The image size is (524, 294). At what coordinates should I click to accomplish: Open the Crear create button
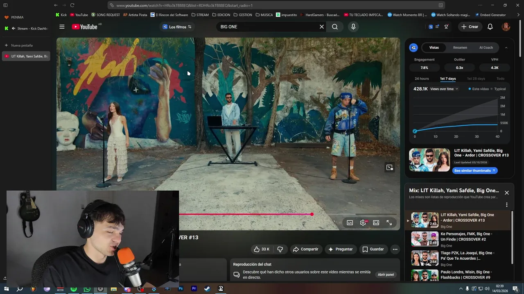click(x=470, y=27)
